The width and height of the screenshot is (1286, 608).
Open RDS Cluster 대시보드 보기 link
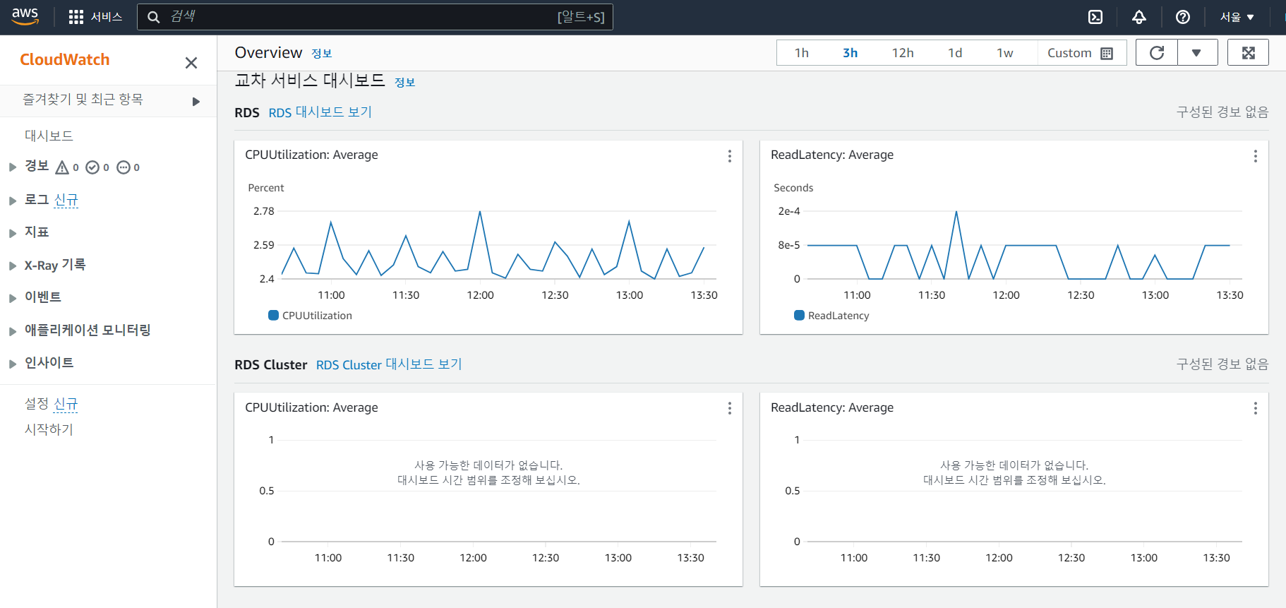coord(389,364)
